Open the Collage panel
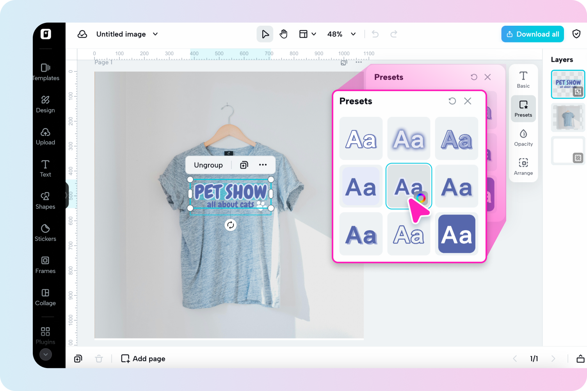This screenshot has width=587, height=391. [x=45, y=297]
